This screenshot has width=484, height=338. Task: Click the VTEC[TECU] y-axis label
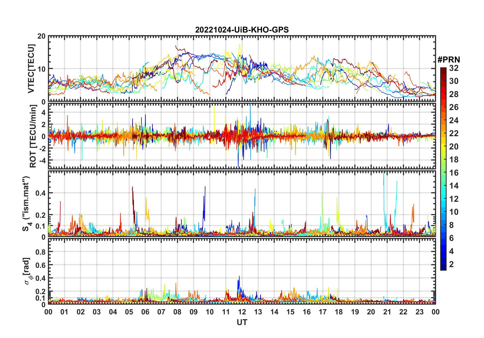[31, 69]
